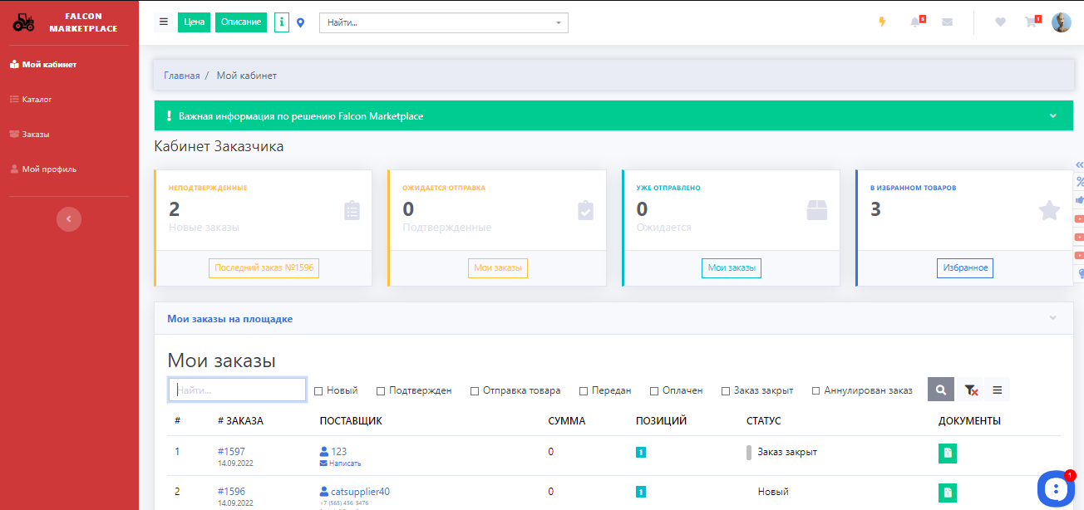
Task: Enable the Новый status checkbox
Action: point(318,390)
